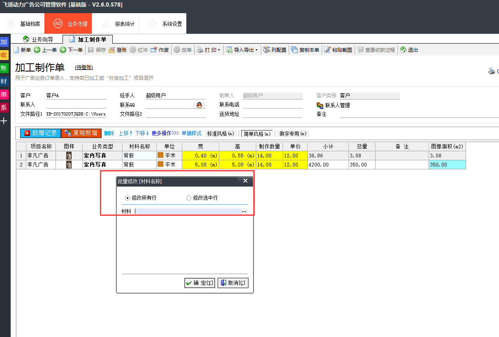Click the 文件路径1 input field

click(x=76, y=114)
